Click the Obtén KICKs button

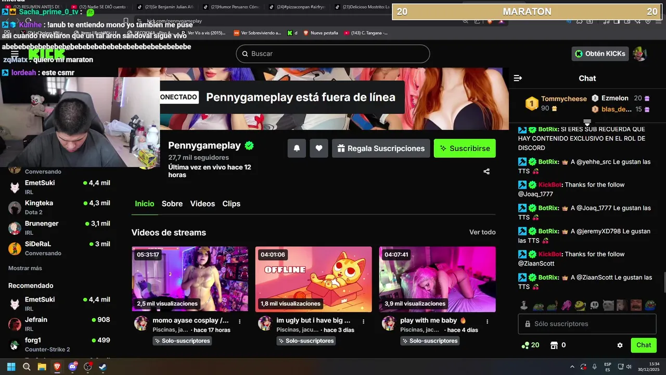click(x=600, y=54)
